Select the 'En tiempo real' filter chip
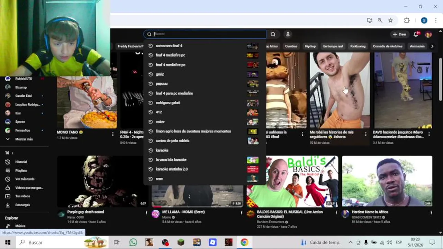 333,46
